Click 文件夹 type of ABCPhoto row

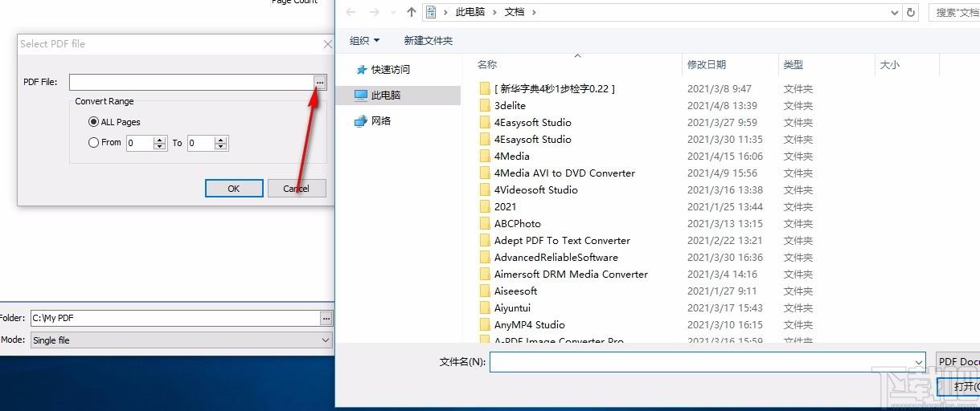(798, 223)
